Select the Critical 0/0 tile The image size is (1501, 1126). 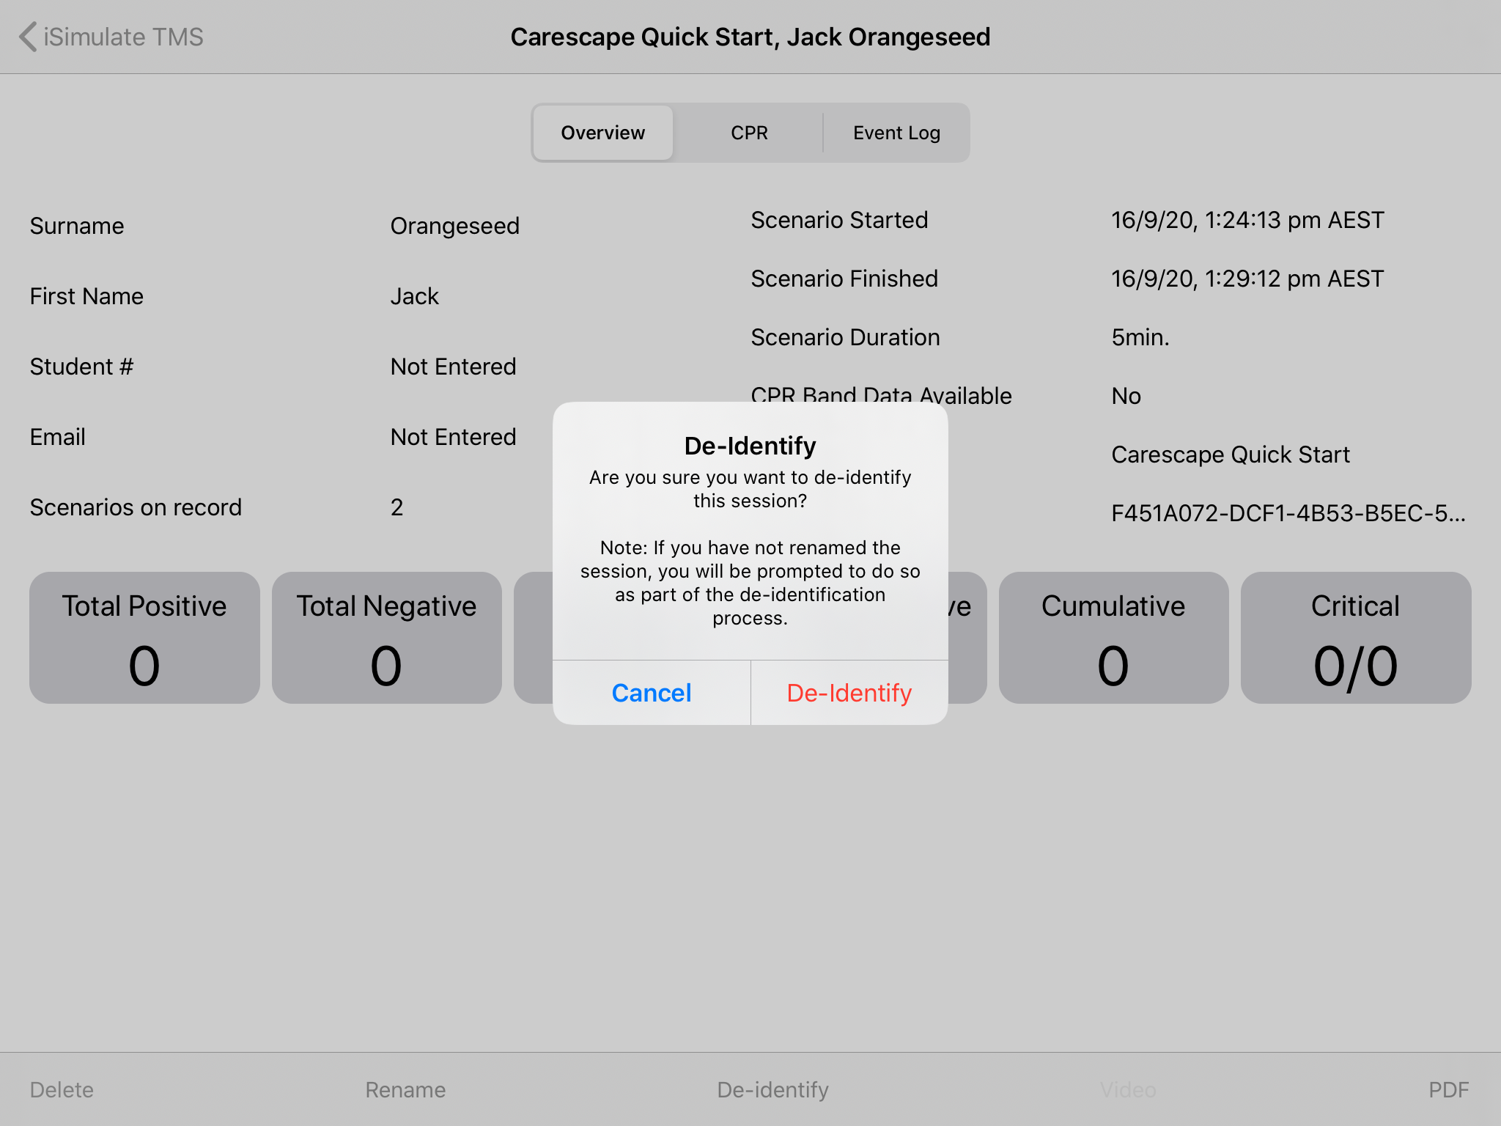[1355, 638]
